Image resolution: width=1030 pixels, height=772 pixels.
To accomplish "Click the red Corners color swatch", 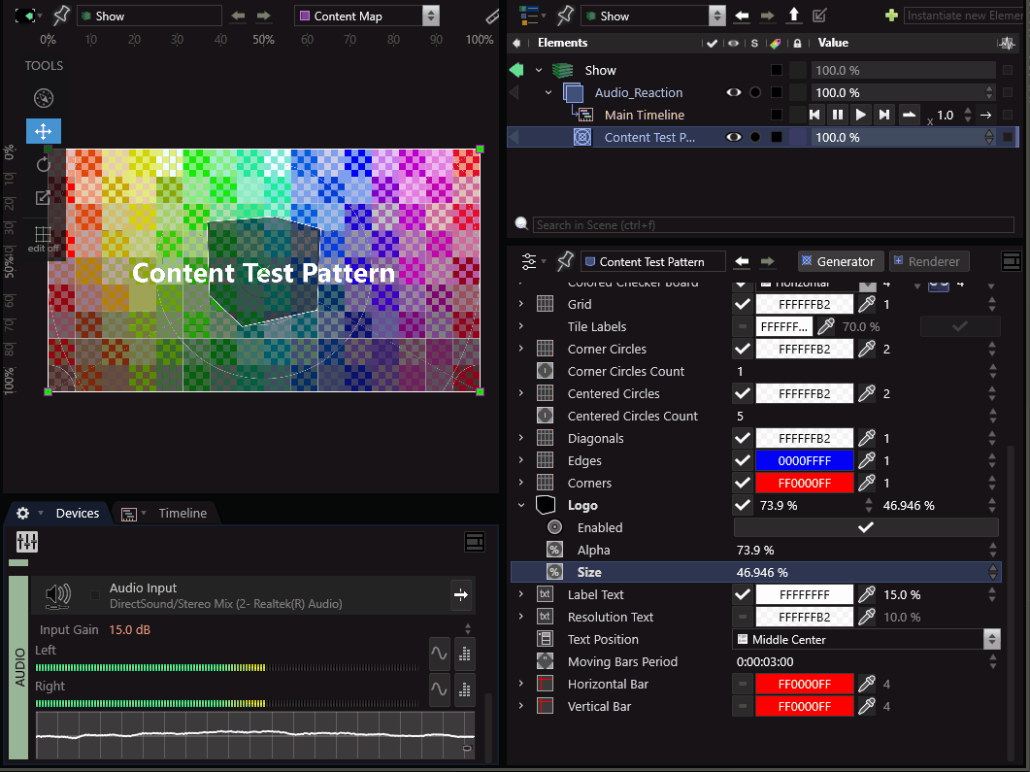I will pos(805,484).
